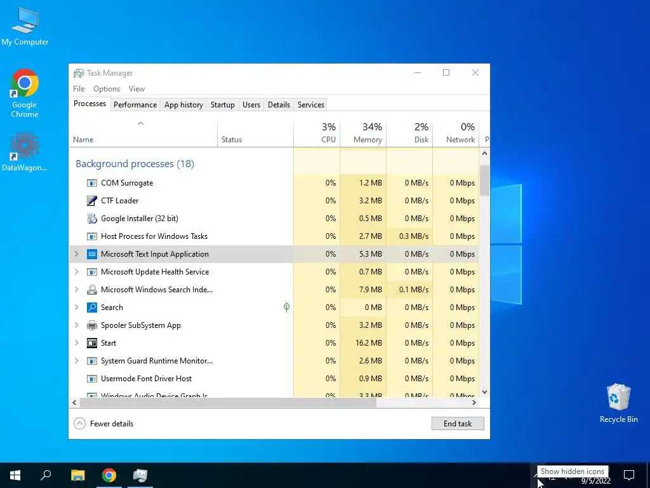Click the Search process magnifier icon
Viewport: 650px width, 488px height.
point(91,308)
